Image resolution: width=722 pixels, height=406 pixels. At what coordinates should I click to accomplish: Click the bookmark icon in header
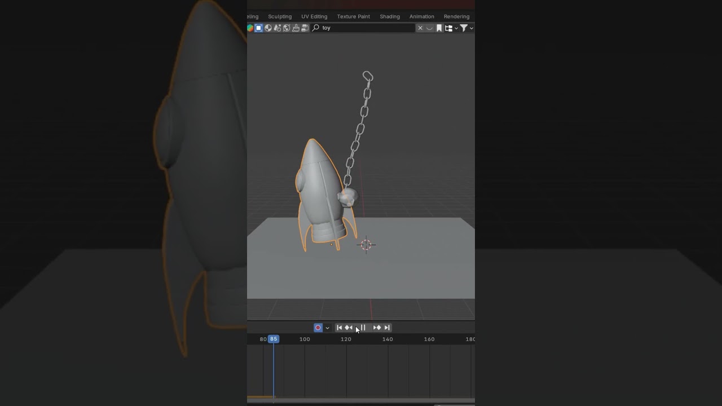click(439, 28)
